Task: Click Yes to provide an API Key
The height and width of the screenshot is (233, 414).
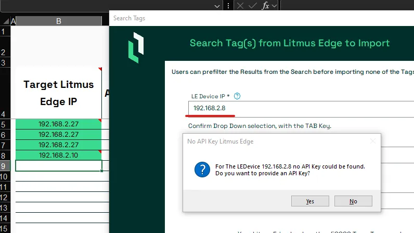Action: [310, 201]
